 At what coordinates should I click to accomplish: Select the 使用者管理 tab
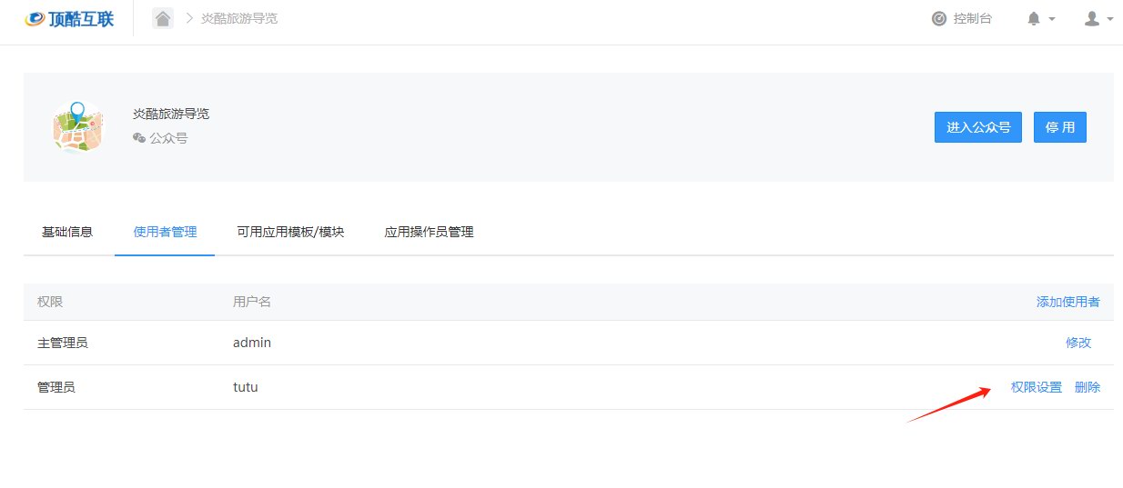(x=165, y=232)
